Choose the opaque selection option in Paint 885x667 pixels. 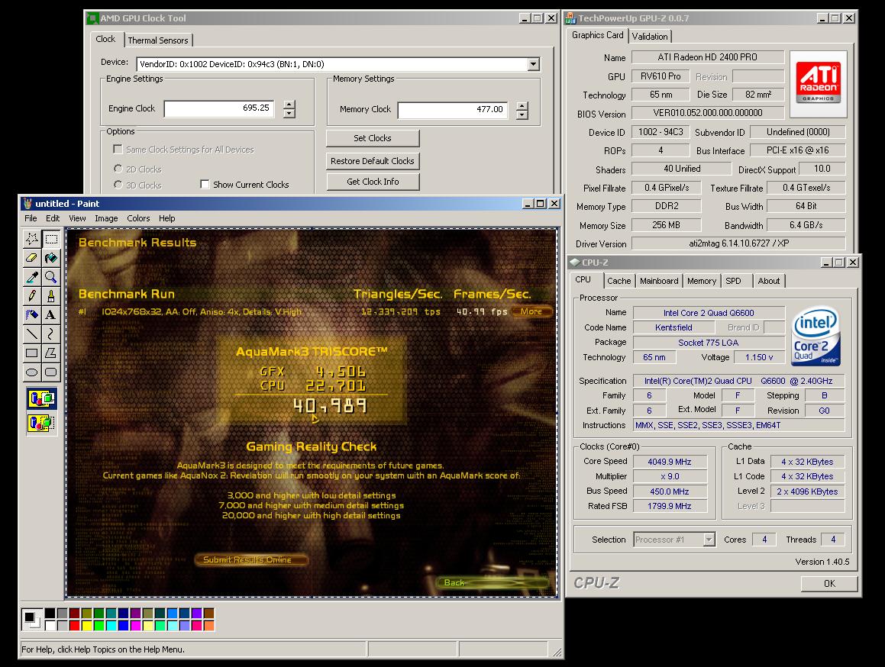pyautogui.click(x=42, y=398)
